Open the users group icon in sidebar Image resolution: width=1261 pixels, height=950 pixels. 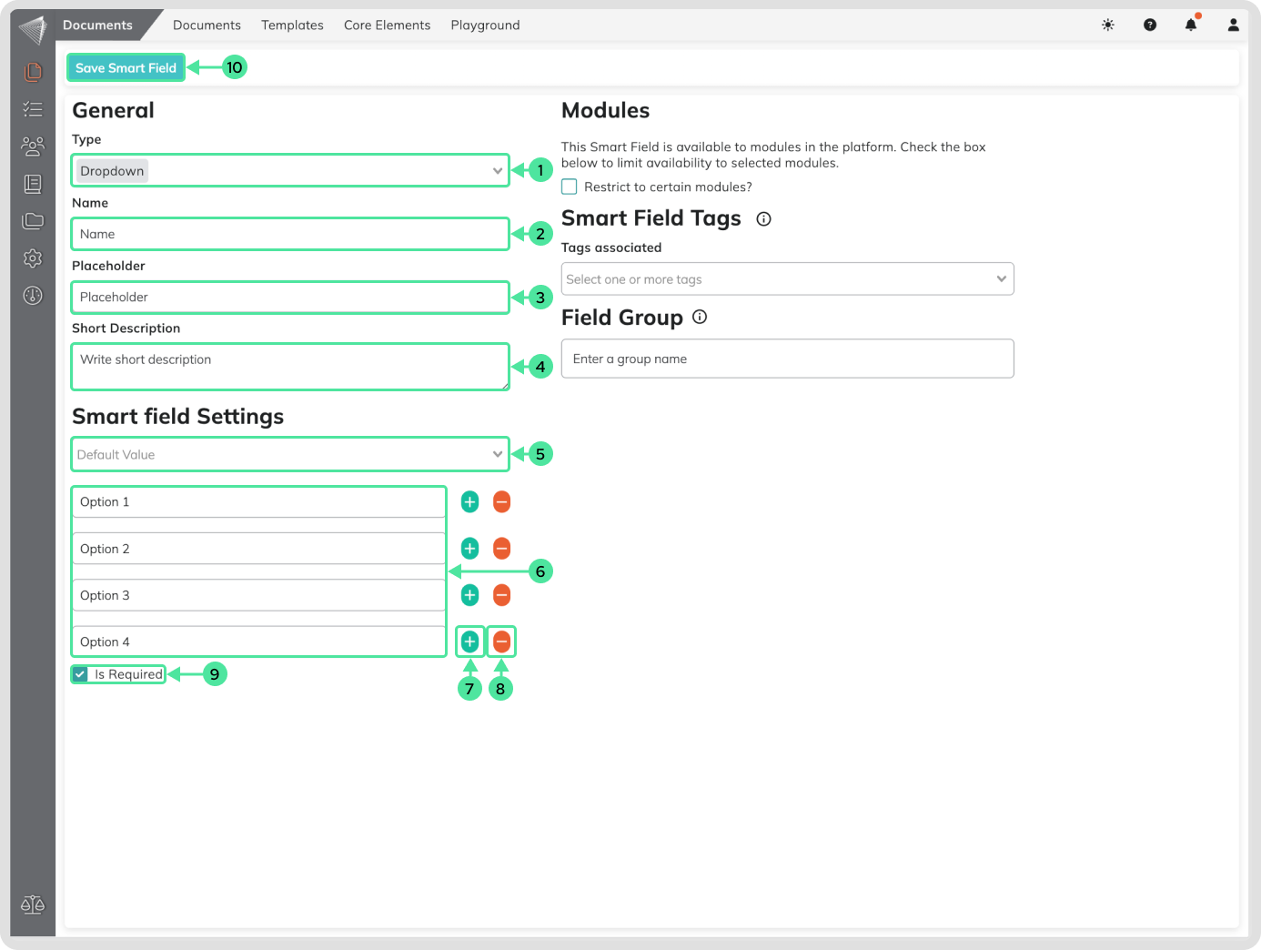(33, 146)
